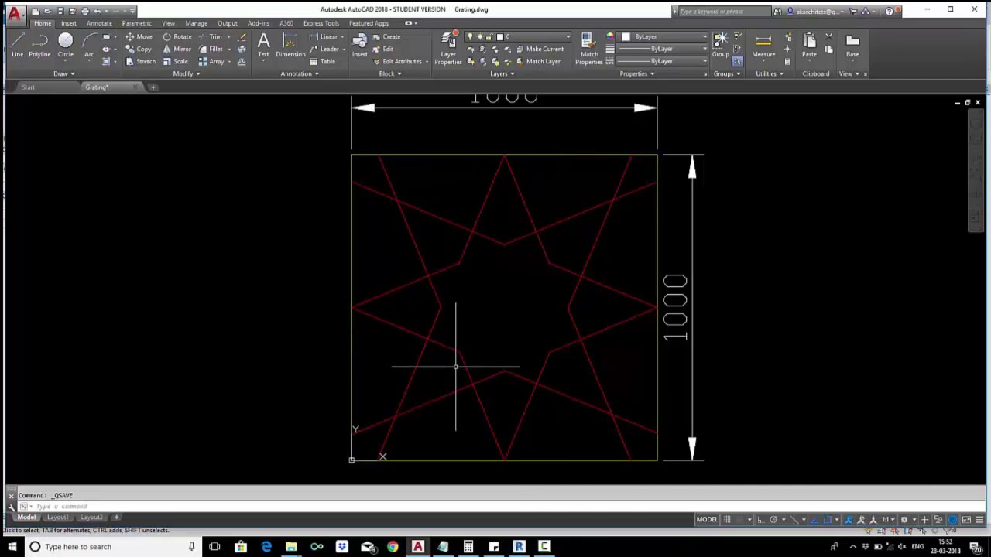Image resolution: width=991 pixels, height=557 pixels.
Task: Open the object color ByLayer swatch dropdown
Action: point(662,36)
